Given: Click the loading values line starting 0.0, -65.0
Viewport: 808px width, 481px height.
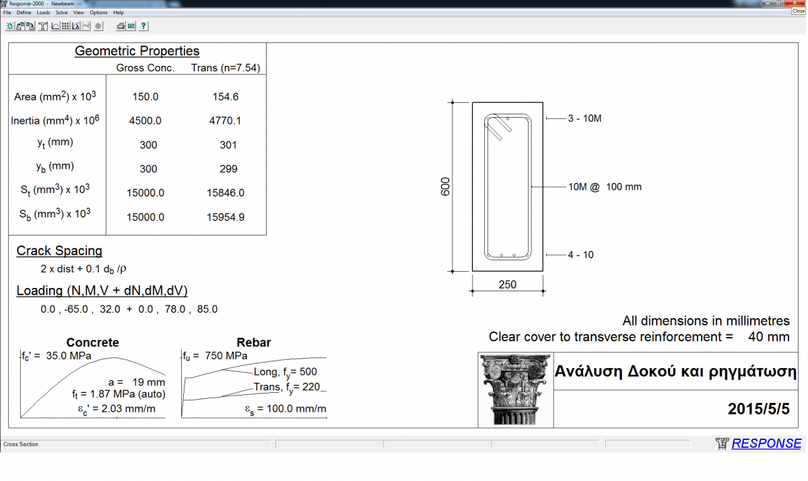Looking at the screenshot, I should click(x=129, y=309).
